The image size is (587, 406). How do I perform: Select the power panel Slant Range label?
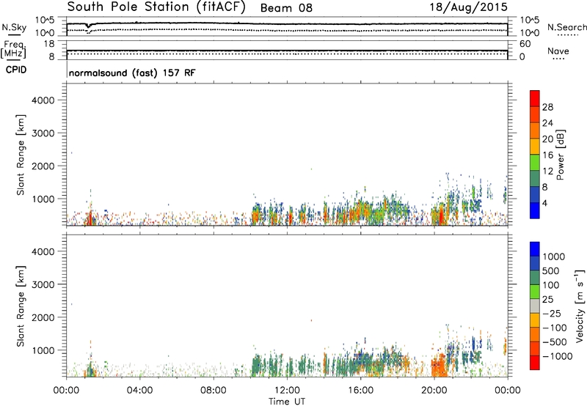[21, 155]
